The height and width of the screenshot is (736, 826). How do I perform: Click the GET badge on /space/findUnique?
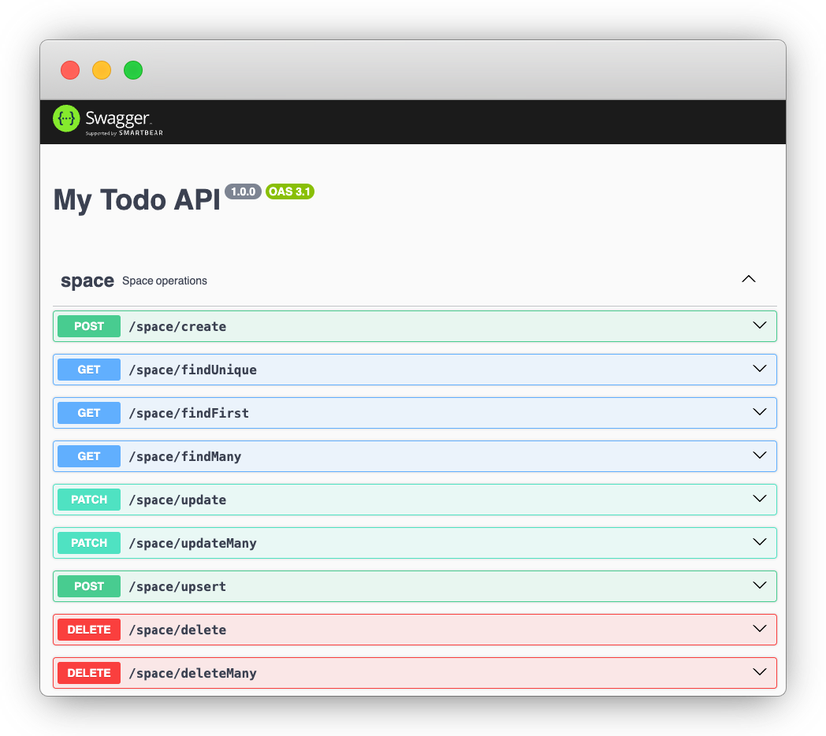pyautogui.click(x=88, y=369)
